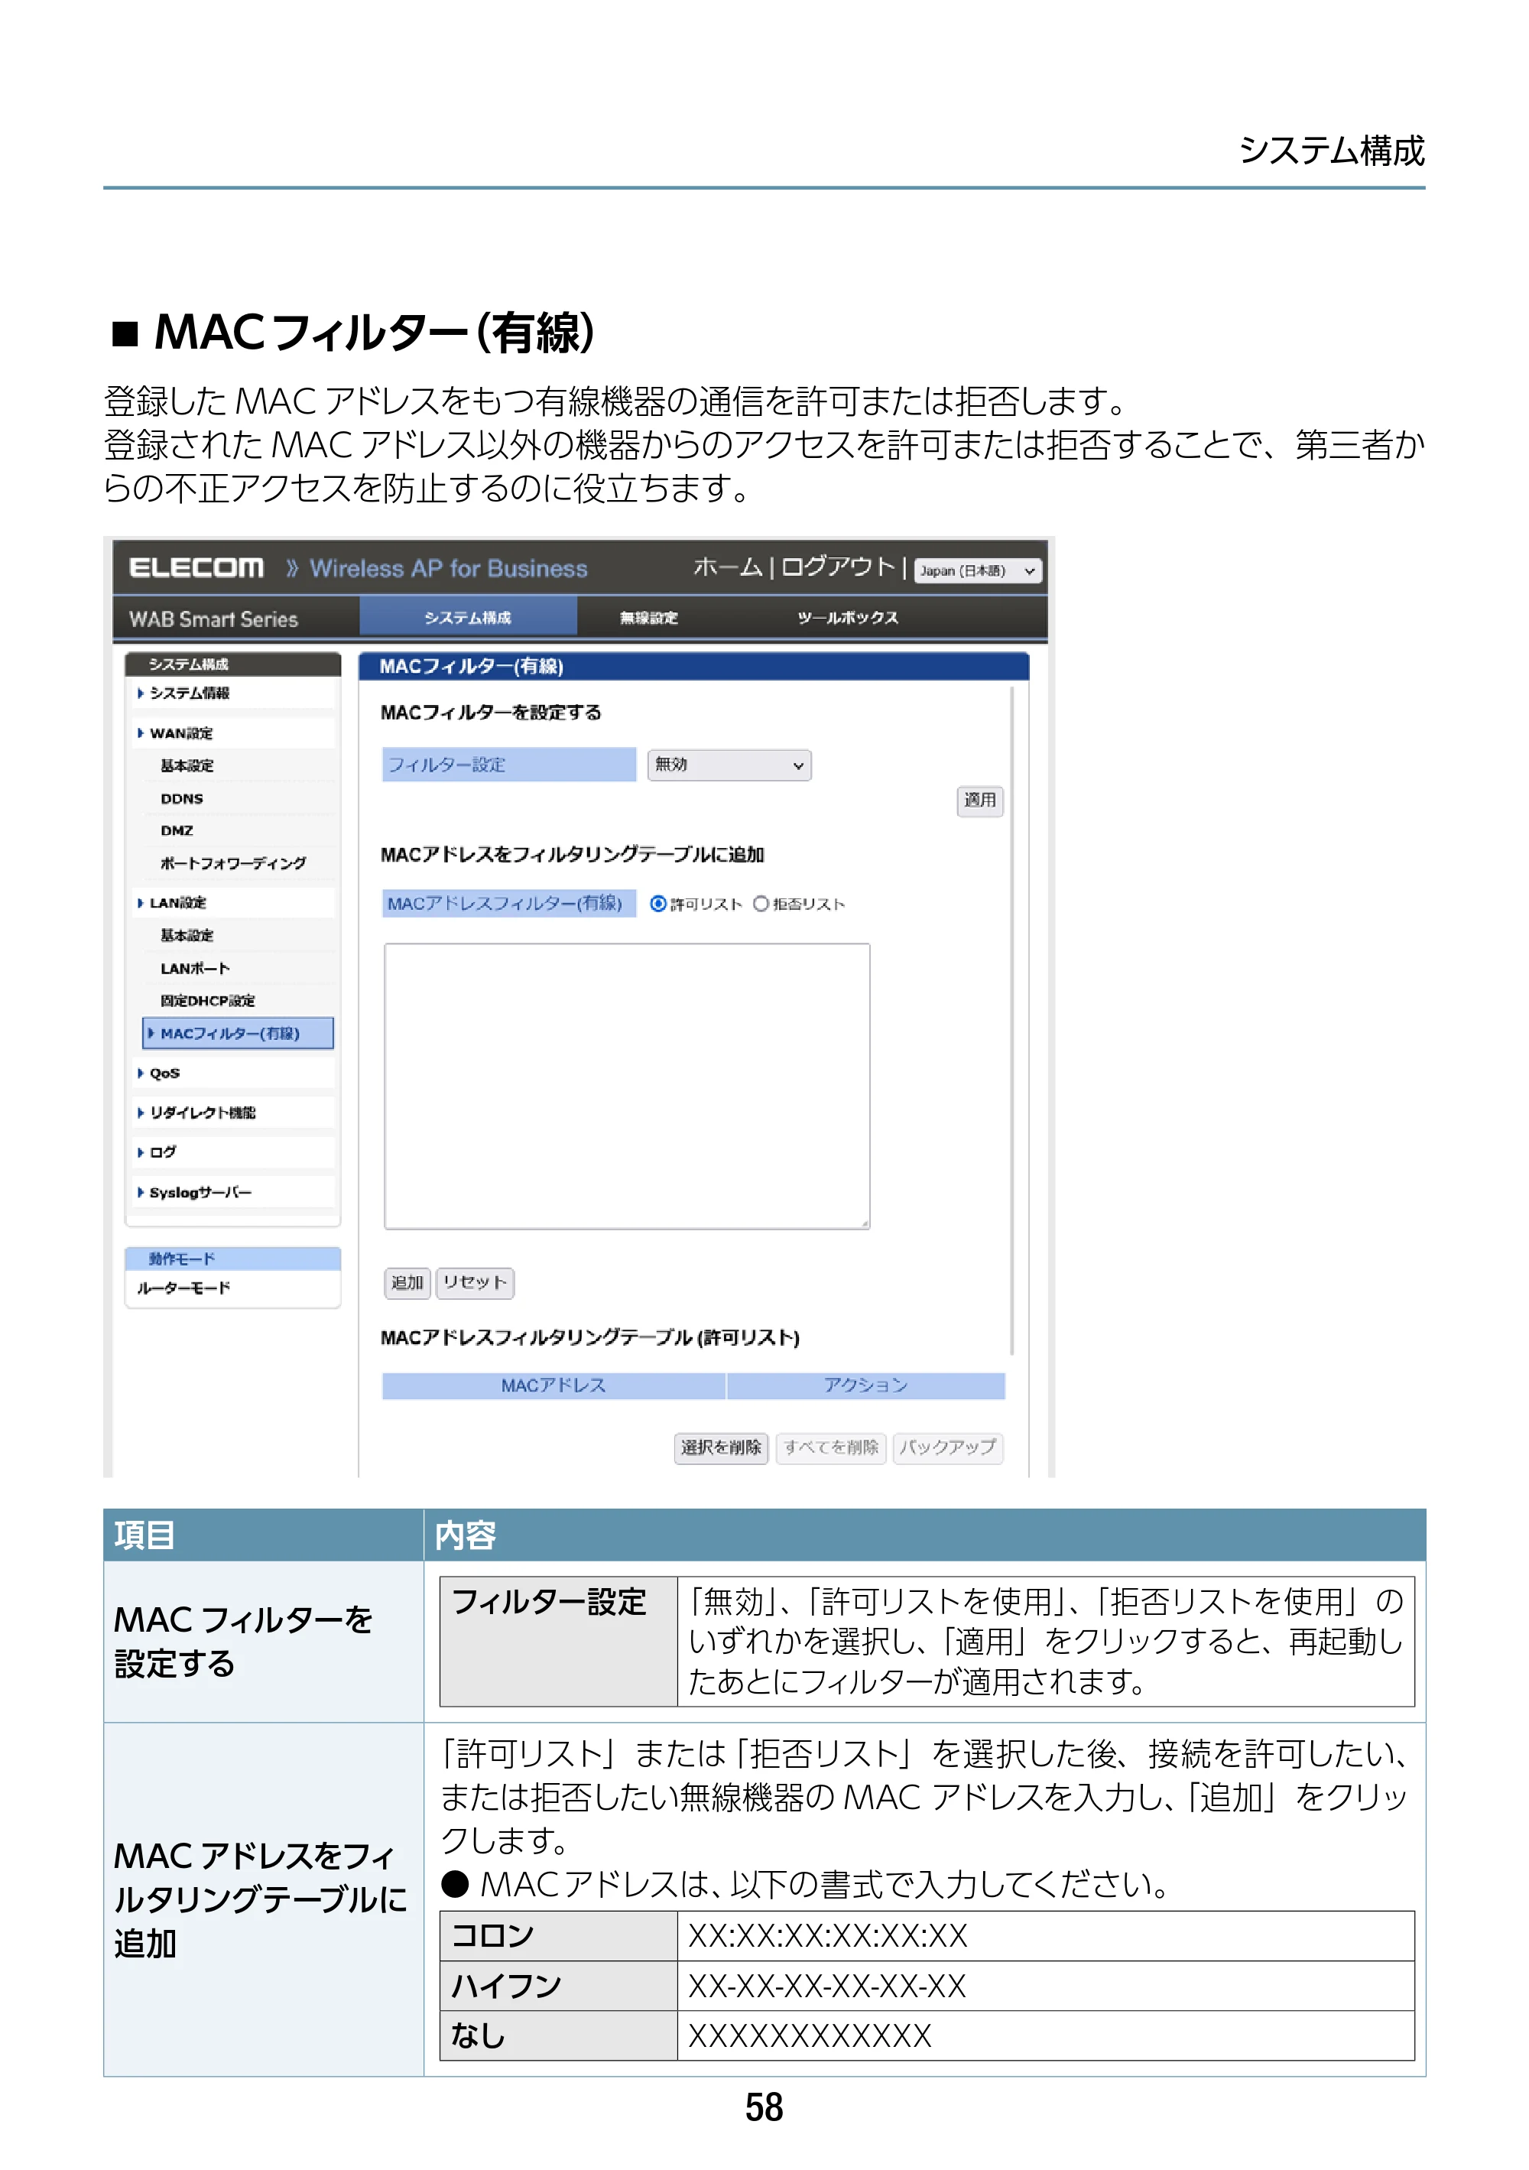The image size is (1529, 2170).
Task: Click the content pane vertical scrollbar
Action: click(x=1012, y=1021)
